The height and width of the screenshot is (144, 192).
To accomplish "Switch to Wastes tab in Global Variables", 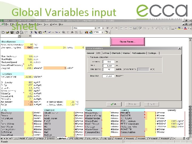I will click(126, 53).
